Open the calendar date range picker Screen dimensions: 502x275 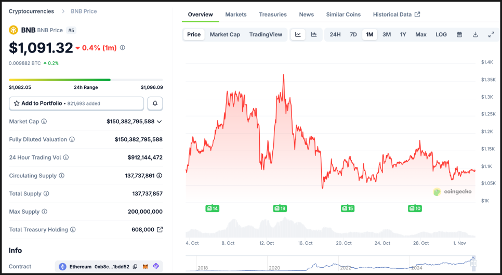point(459,35)
